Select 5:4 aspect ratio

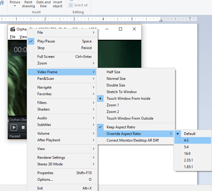click(193, 147)
